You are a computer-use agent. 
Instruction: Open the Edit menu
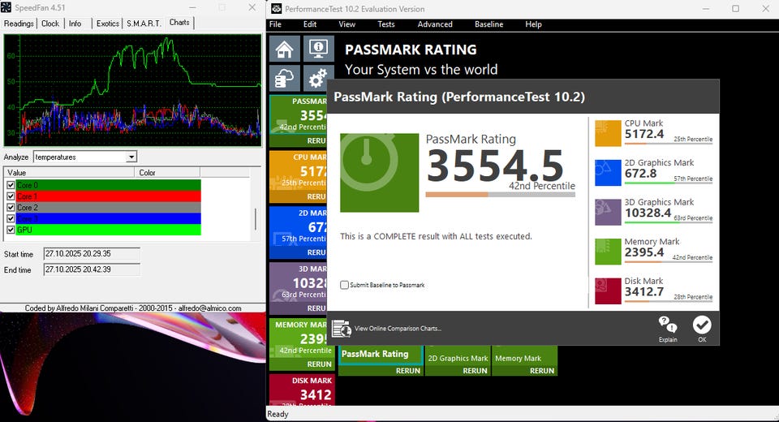tap(310, 24)
